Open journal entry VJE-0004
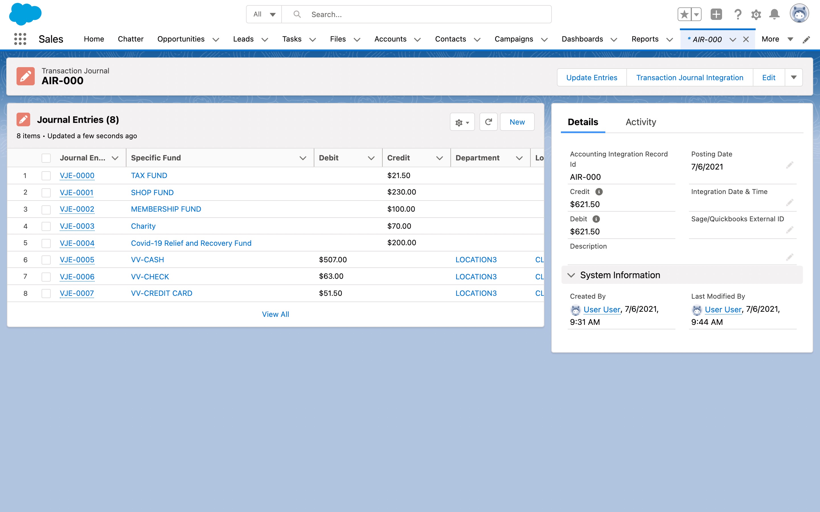820x512 pixels. click(77, 243)
